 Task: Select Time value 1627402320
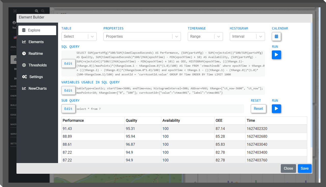[257, 129]
